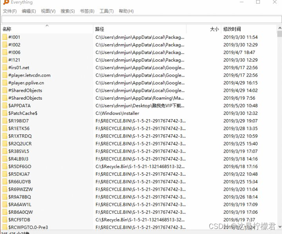Click the folder icon of $PatchCache$
Image resolution: width=282 pixels, height=234 pixels.
click(x=5, y=113)
